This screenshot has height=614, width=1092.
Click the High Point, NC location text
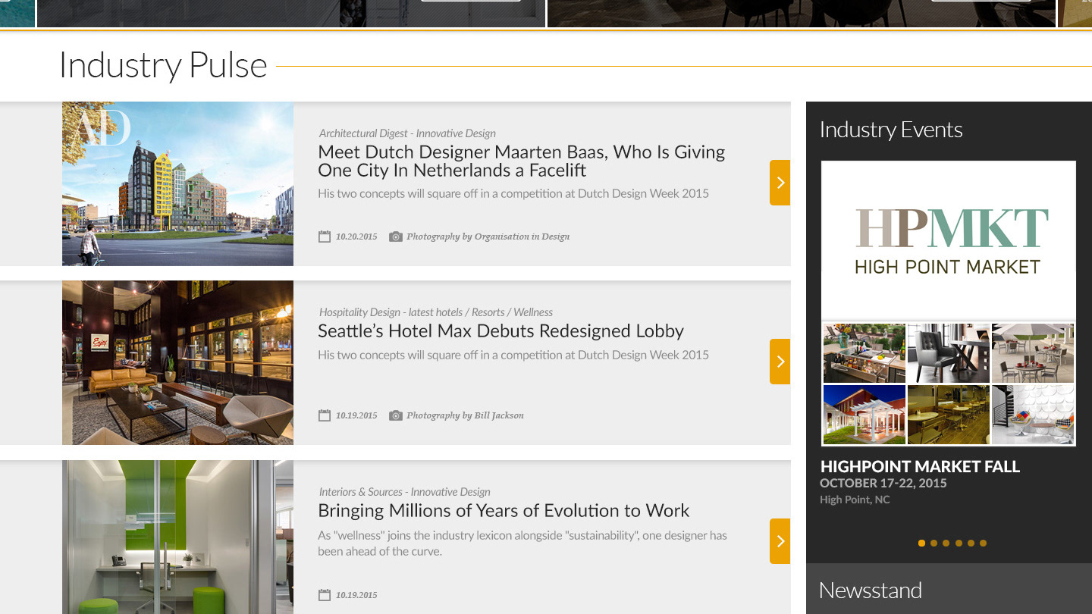coord(855,500)
